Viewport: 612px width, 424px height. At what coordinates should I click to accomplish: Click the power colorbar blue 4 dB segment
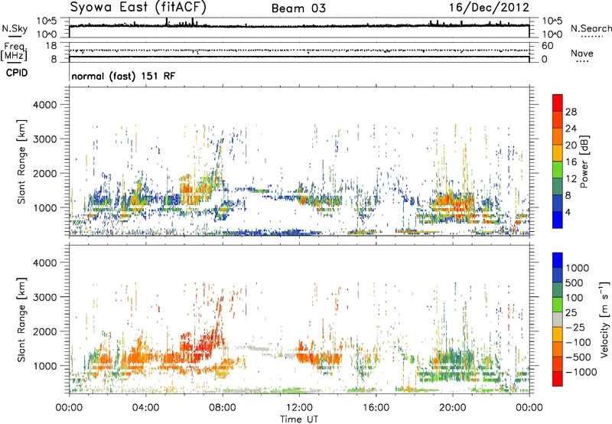point(558,220)
